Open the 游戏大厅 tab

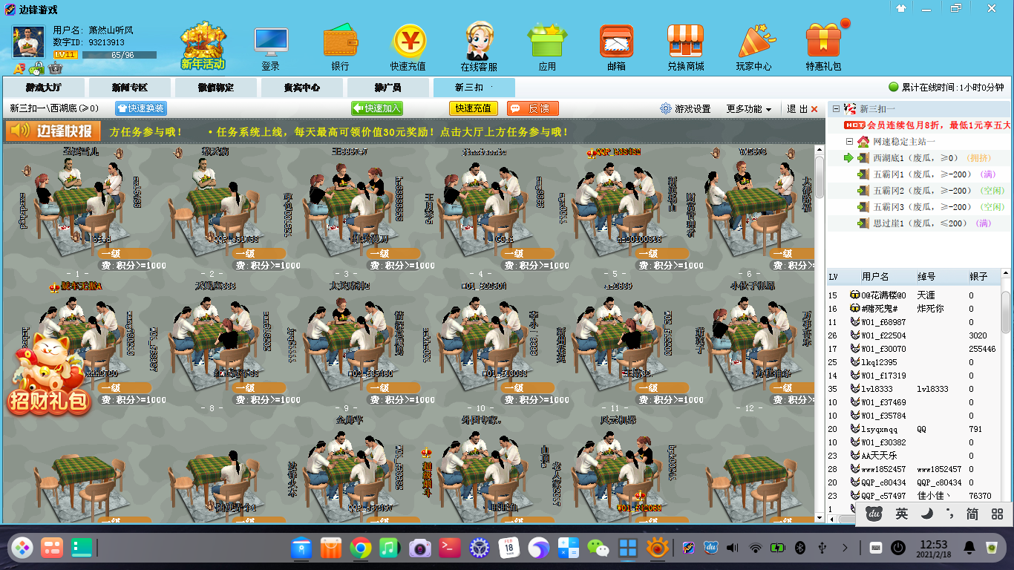[x=44, y=88]
